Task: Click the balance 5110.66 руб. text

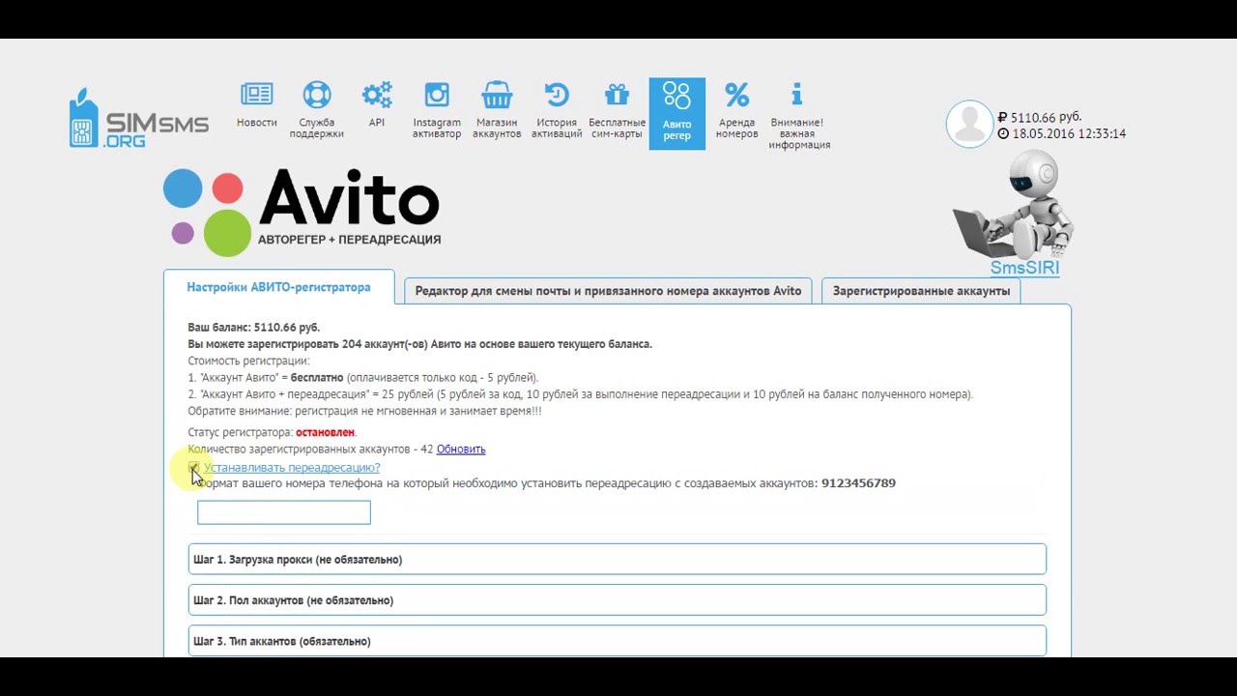Action: 1040,118
